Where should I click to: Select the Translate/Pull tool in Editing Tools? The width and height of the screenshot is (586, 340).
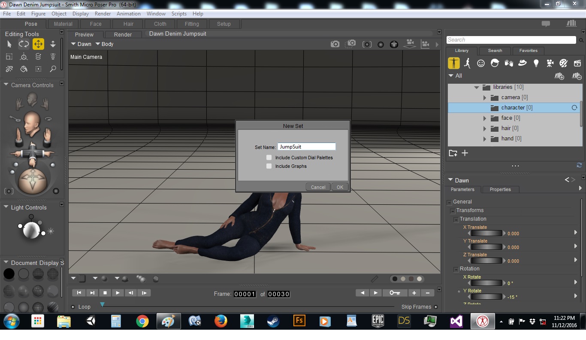point(38,44)
